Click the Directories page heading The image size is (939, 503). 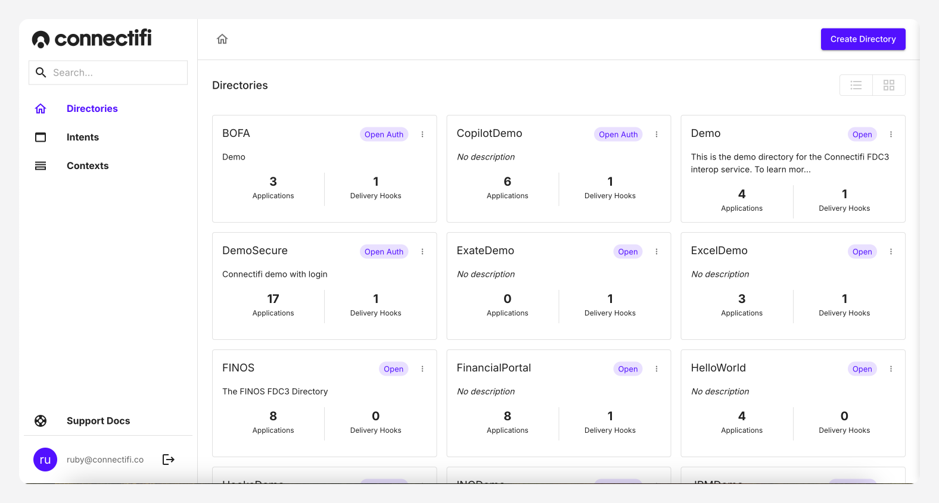click(240, 85)
